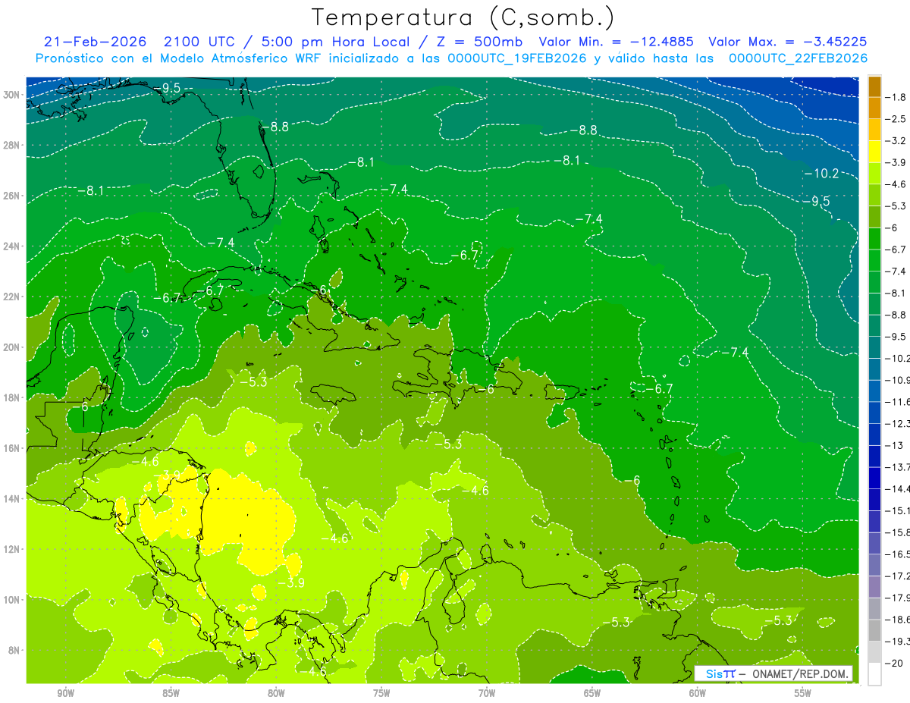Viewport: 910px width, 703px height.
Task: Pick the dark blue swatch between -13.7 and -14.4
Action: tap(874, 478)
